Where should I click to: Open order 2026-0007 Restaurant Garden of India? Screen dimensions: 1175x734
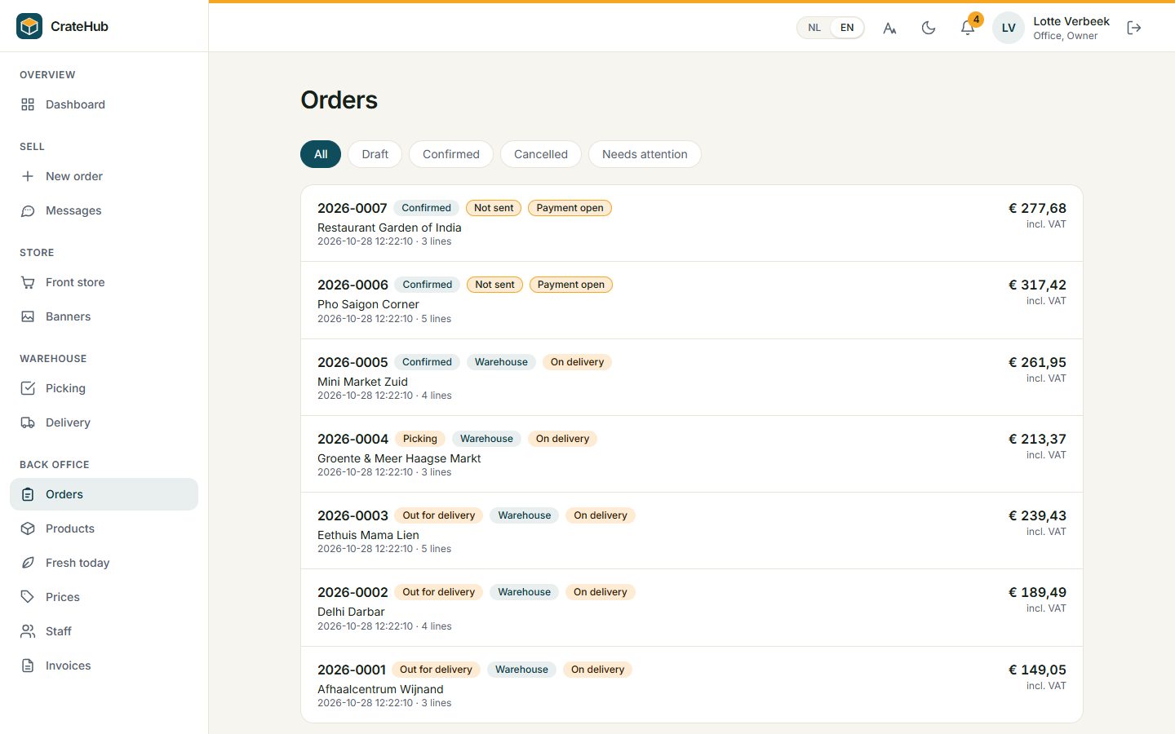click(692, 223)
